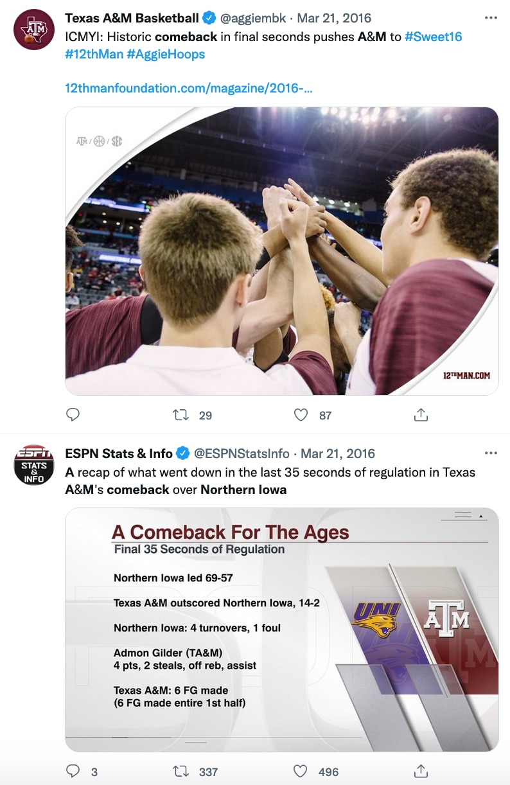The height and width of the screenshot is (785, 510).
Task: Retweet the Texas A&M Basketball tweet
Action: click(182, 415)
